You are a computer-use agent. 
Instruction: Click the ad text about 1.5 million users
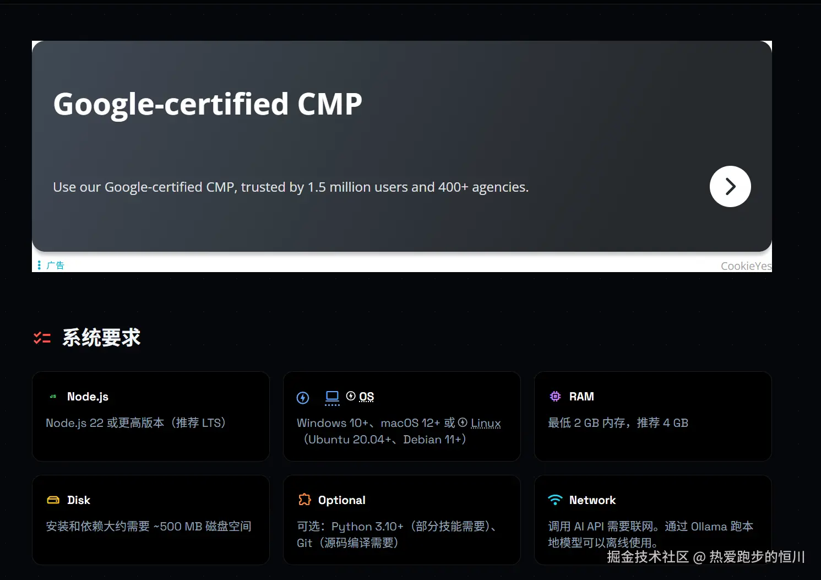(291, 187)
